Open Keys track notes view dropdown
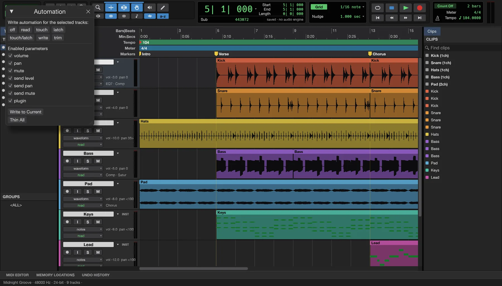Image resolution: width=502 pixels, height=286 pixels. click(83, 229)
